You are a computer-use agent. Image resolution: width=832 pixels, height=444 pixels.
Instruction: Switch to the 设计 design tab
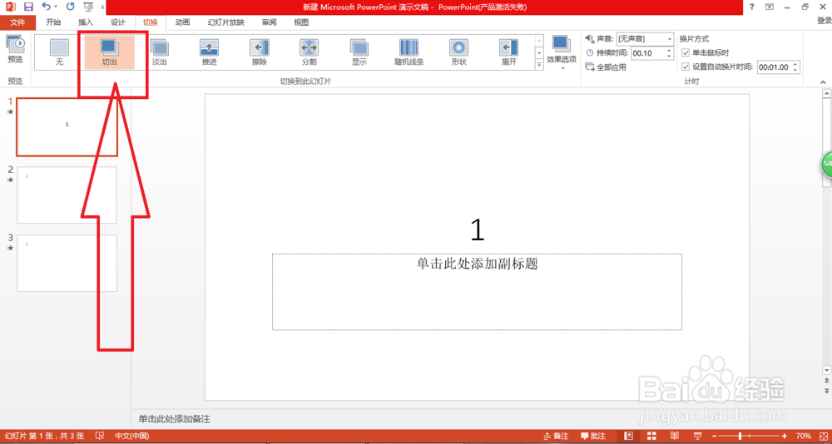point(118,22)
